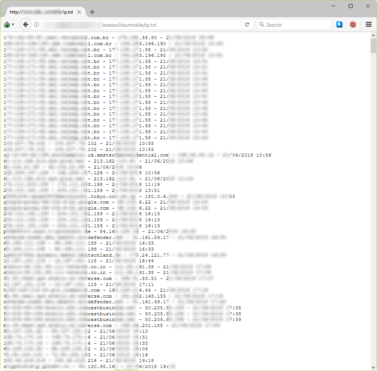Viewport: 377px width, 371px height.
Task: Click the "uk.amster" hostname text
Action: 101,155
